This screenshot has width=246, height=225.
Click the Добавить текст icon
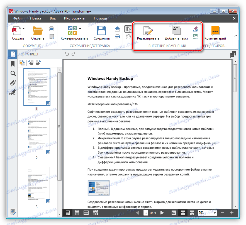[177, 31]
